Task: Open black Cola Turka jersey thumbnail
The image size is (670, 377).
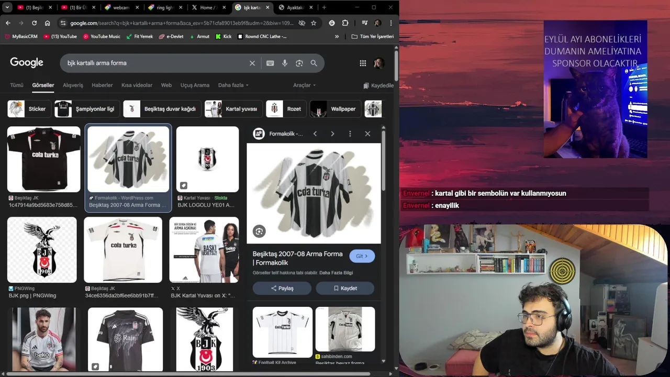Action: (44, 159)
